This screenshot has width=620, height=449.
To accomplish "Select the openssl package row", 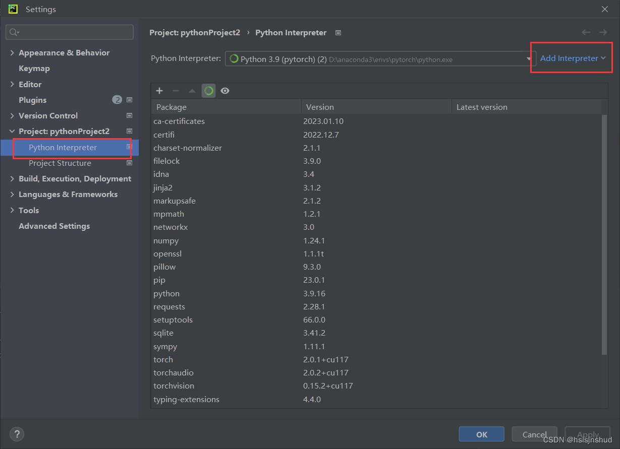I will 376,253.
